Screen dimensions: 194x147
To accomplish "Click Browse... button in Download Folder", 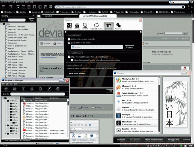I will click(x=129, y=47).
